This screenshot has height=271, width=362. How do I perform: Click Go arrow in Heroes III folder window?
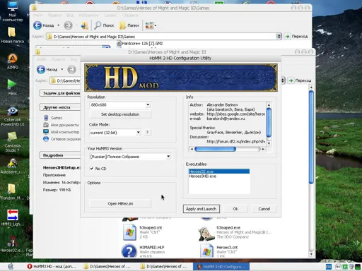click(x=291, y=80)
